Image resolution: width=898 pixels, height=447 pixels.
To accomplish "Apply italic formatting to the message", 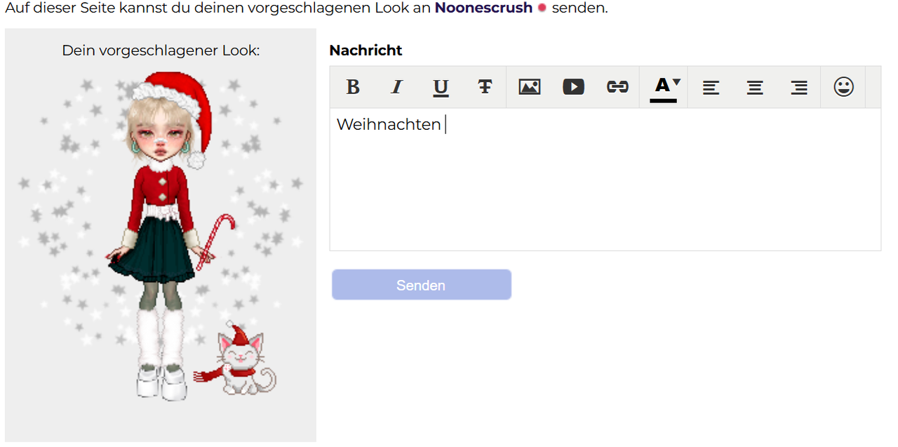I will click(x=397, y=87).
